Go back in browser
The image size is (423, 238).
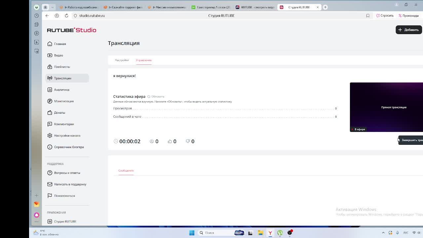(47, 16)
